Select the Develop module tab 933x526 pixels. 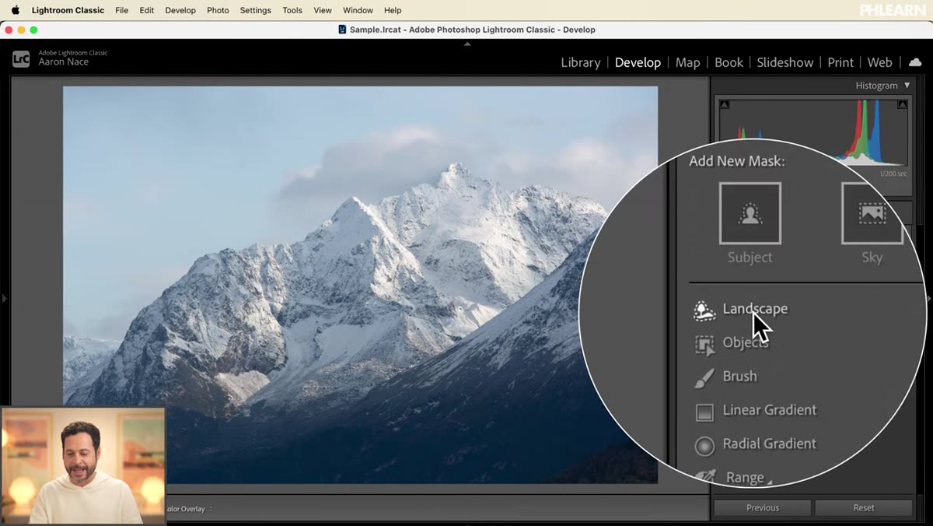click(x=638, y=62)
